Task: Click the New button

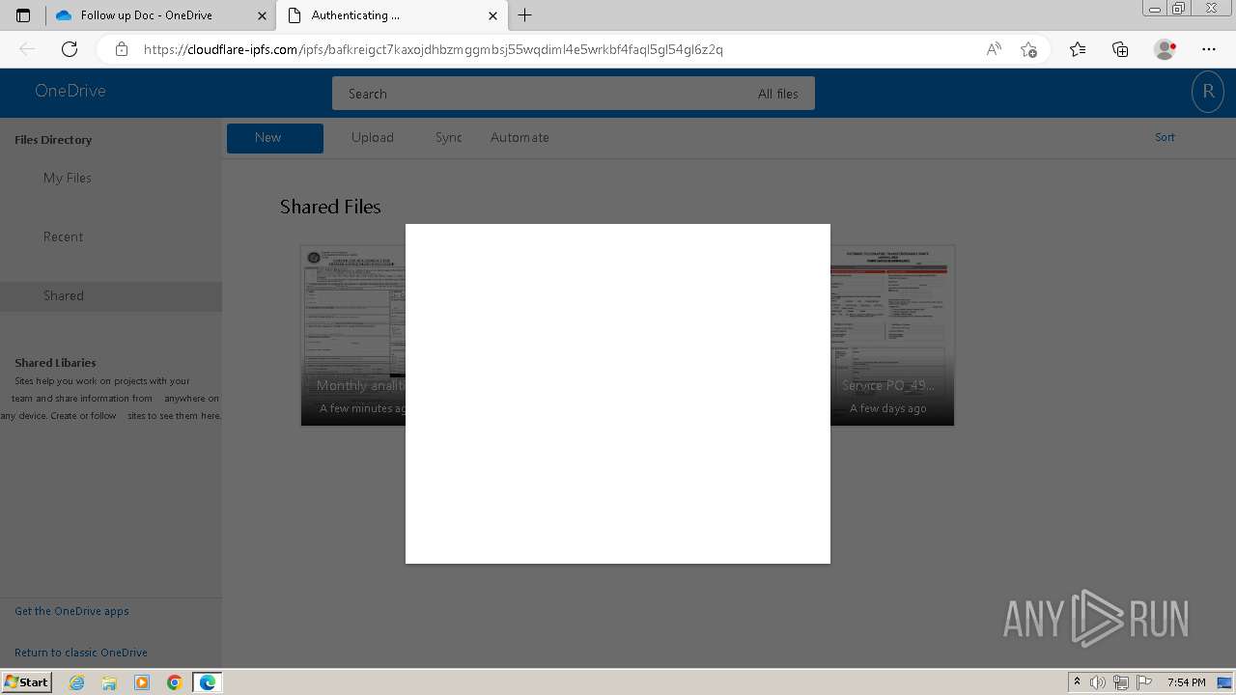Action: (275, 138)
